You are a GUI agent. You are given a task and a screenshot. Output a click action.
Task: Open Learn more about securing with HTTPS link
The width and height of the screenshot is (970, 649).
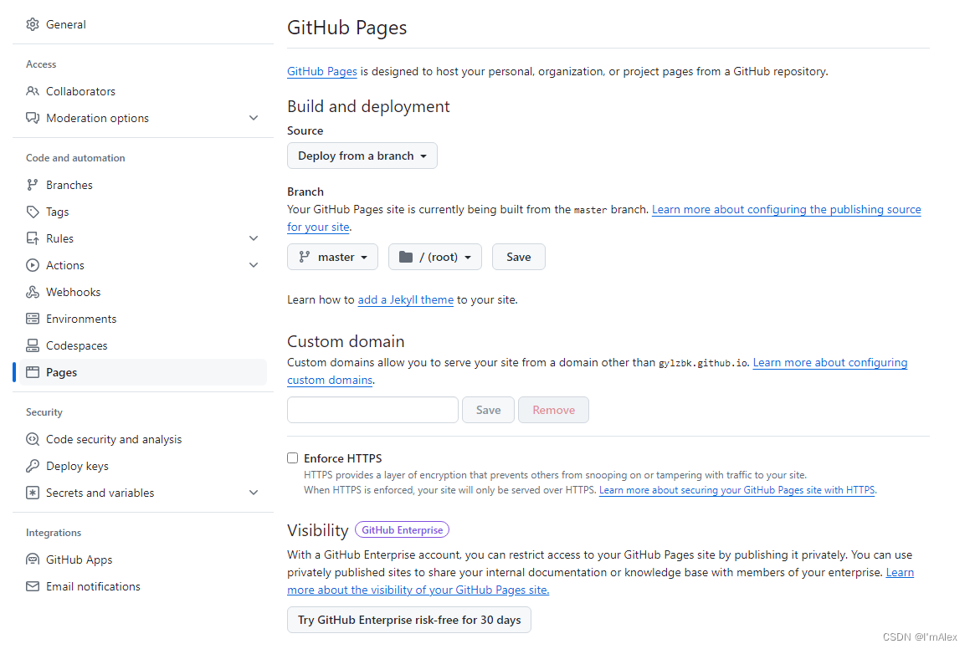736,490
